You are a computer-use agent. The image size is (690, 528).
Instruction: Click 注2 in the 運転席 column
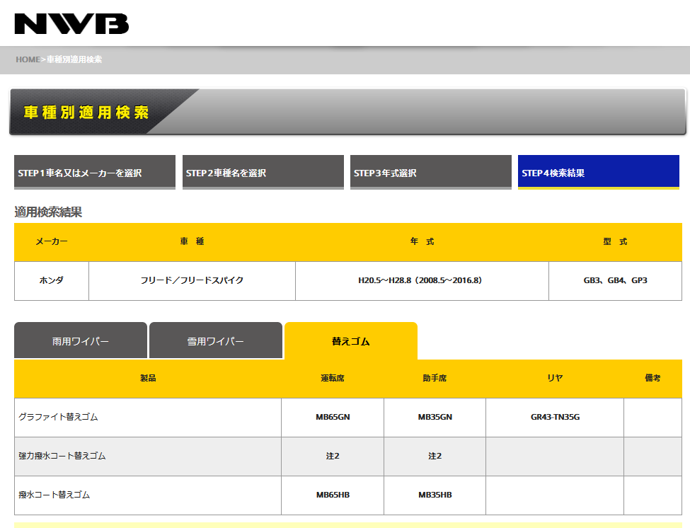333,457
